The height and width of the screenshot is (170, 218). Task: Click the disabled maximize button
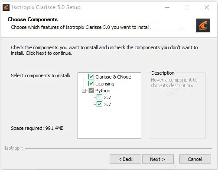point(187,7)
